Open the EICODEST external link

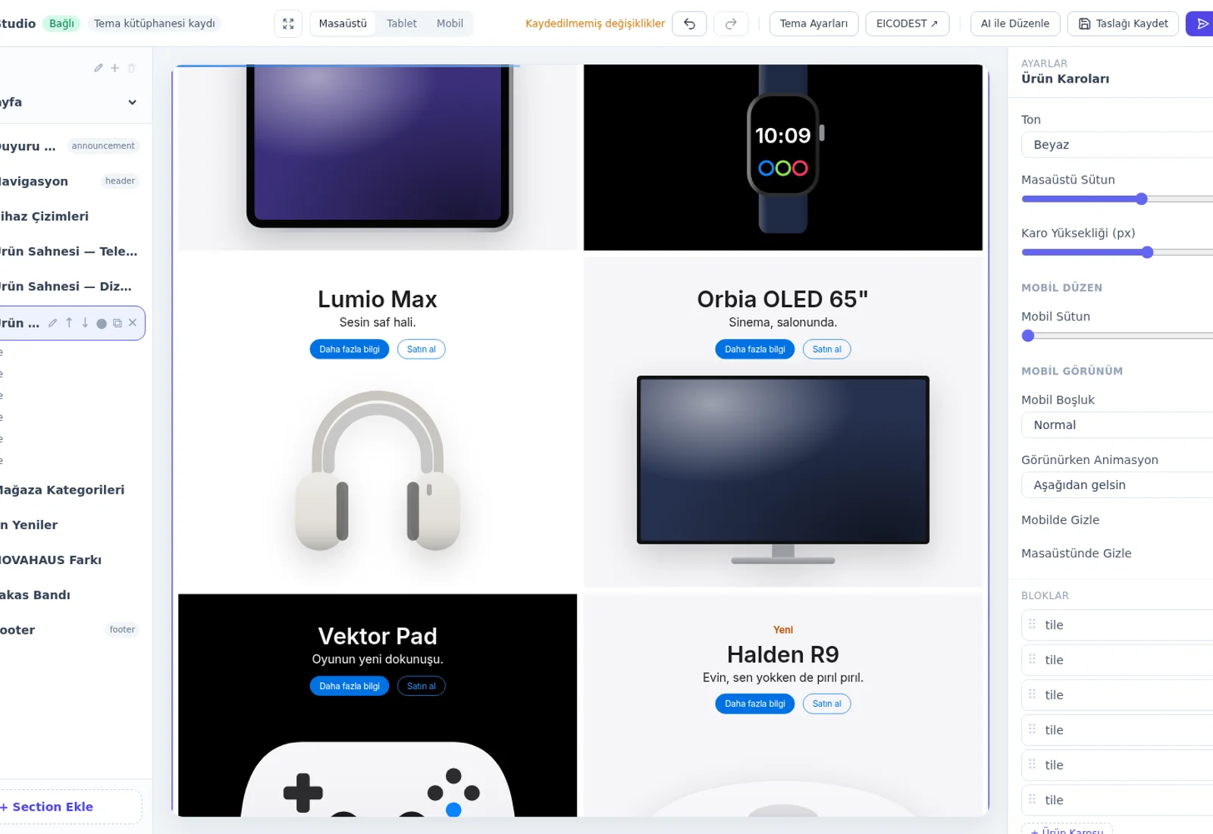[907, 24]
